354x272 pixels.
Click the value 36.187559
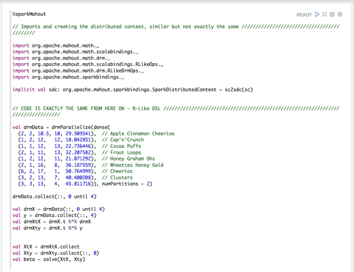[x=78, y=165]
